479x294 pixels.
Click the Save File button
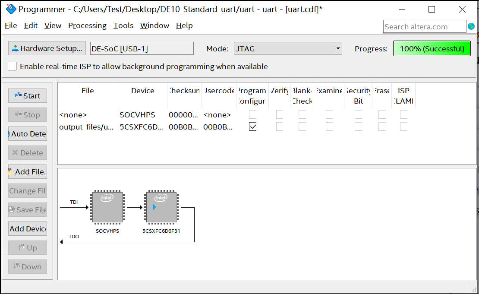[x=28, y=210]
